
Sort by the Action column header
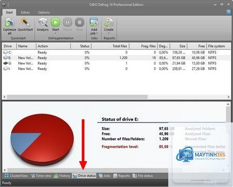[53, 46]
